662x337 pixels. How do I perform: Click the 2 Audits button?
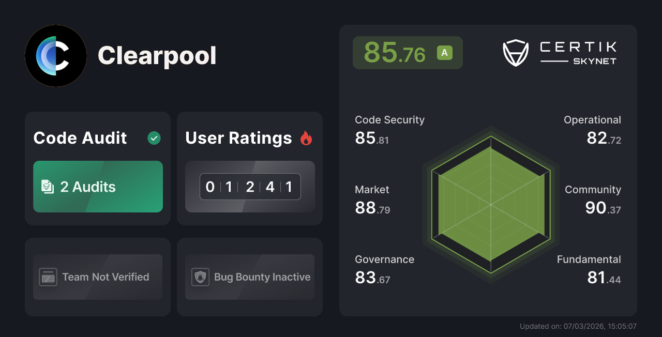pos(98,187)
